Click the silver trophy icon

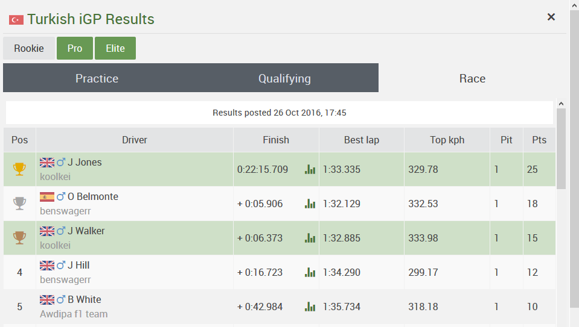[20, 204]
